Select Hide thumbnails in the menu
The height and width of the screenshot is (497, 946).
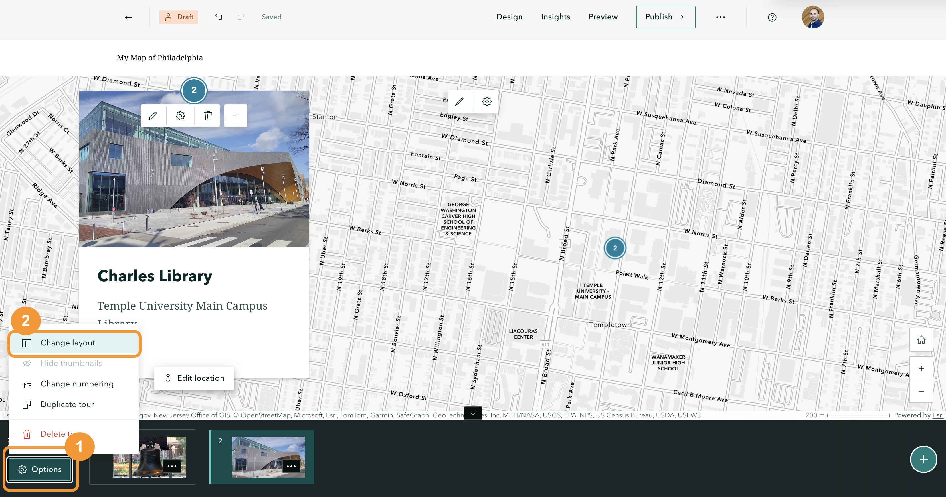click(74, 364)
